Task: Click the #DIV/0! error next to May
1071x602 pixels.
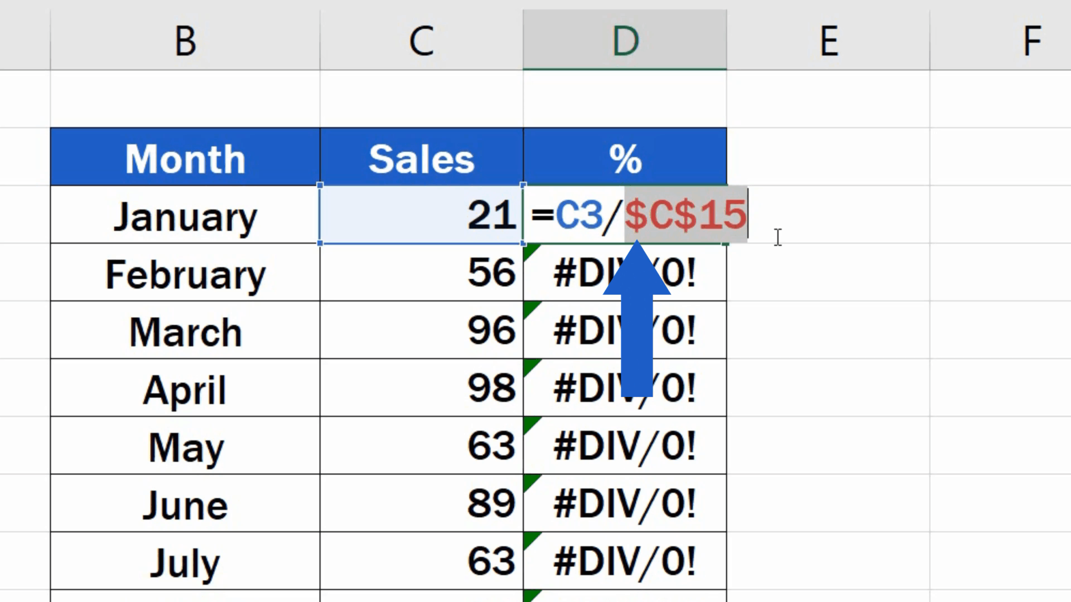Action: [x=625, y=446]
